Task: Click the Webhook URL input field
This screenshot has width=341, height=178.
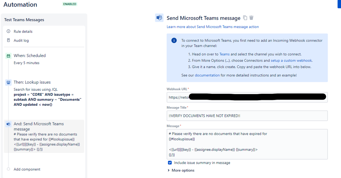Action: [247, 98]
